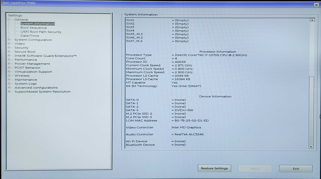321x179 pixels.
Task: Click the scroll down arrow
Action: pos(311,147)
